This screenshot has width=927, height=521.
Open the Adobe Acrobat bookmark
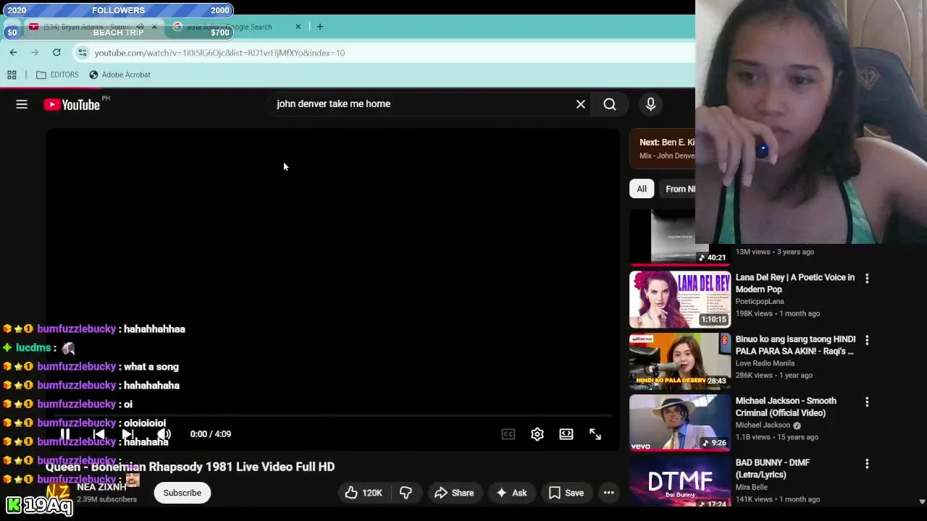(x=119, y=75)
